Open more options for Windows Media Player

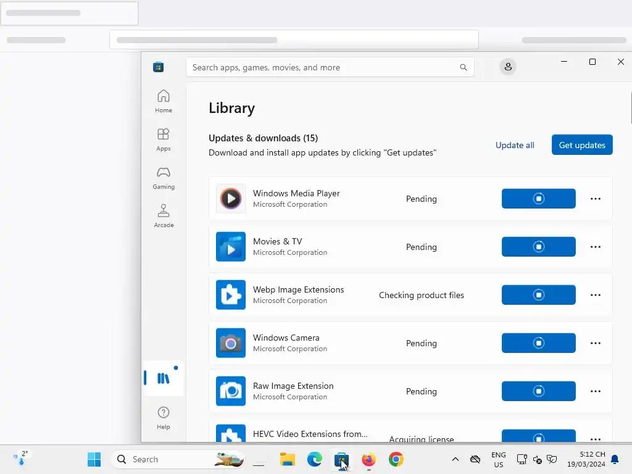[596, 199]
